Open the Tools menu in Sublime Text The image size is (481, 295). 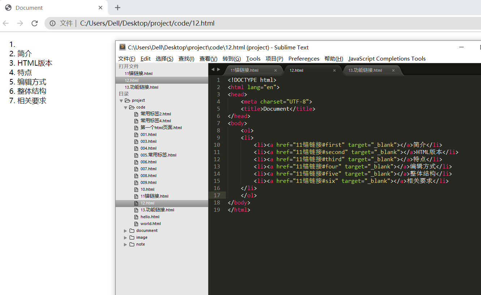click(253, 59)
